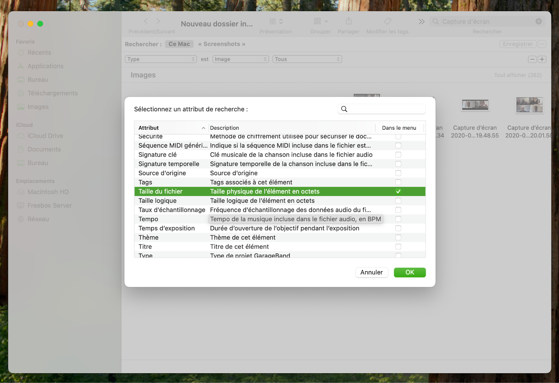
Task: Open the Tous filter dropdown
Action: click(x=307, y=59)
